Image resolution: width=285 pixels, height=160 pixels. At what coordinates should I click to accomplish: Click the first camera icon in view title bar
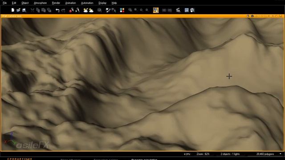tap(248, 16)
